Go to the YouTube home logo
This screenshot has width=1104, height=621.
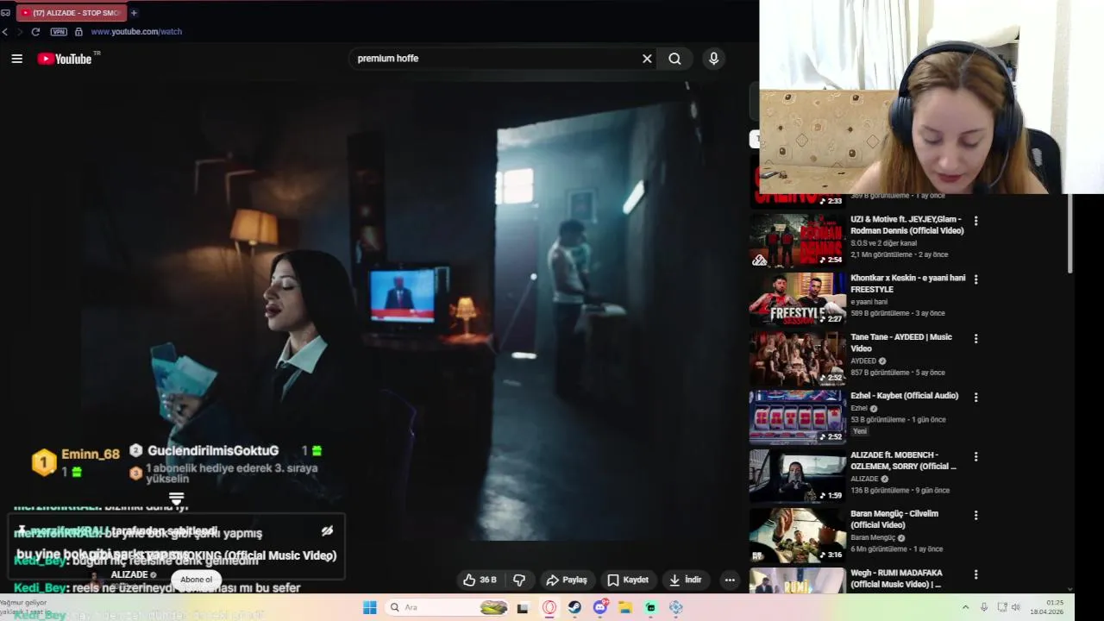click(65, 59)
